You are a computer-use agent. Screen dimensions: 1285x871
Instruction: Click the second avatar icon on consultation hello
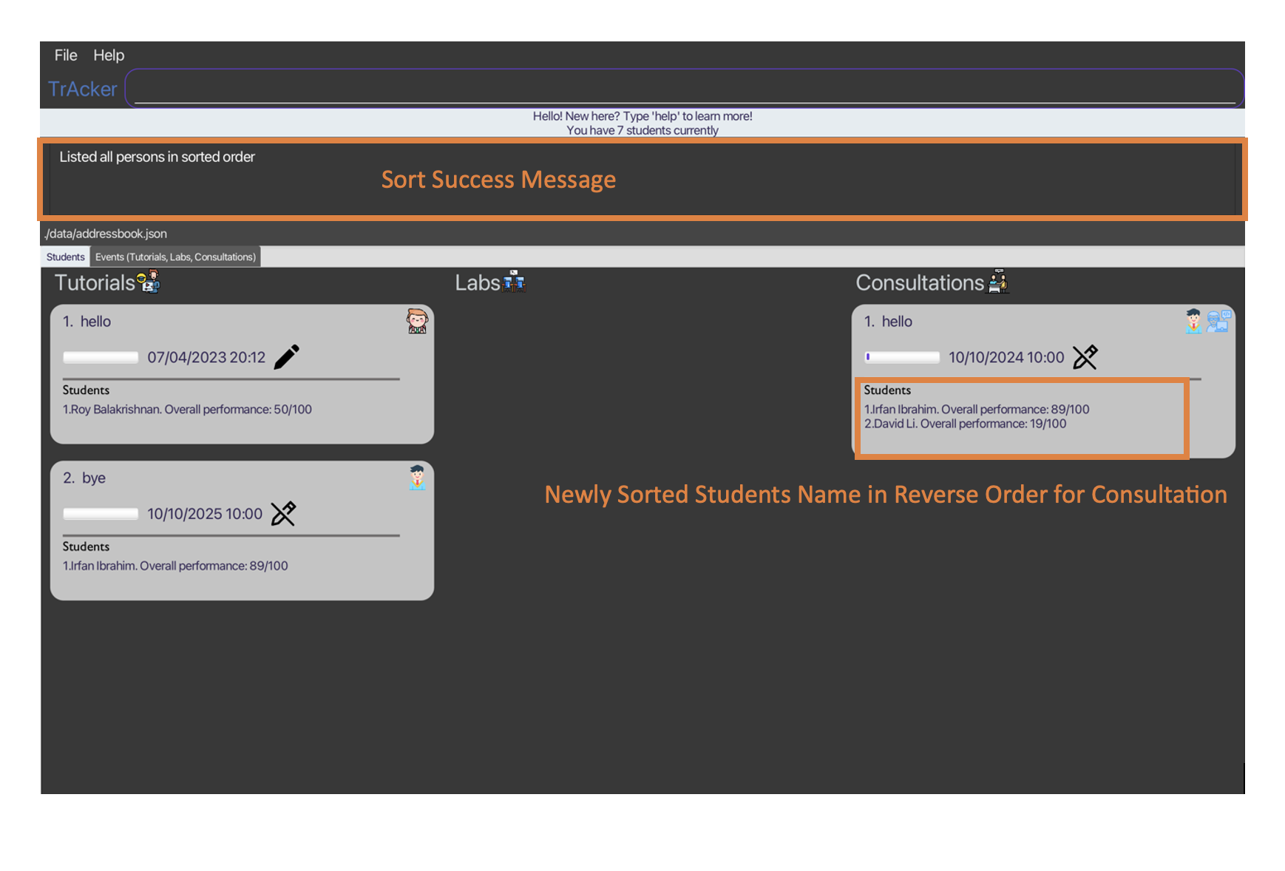[x=1218, y=322]
